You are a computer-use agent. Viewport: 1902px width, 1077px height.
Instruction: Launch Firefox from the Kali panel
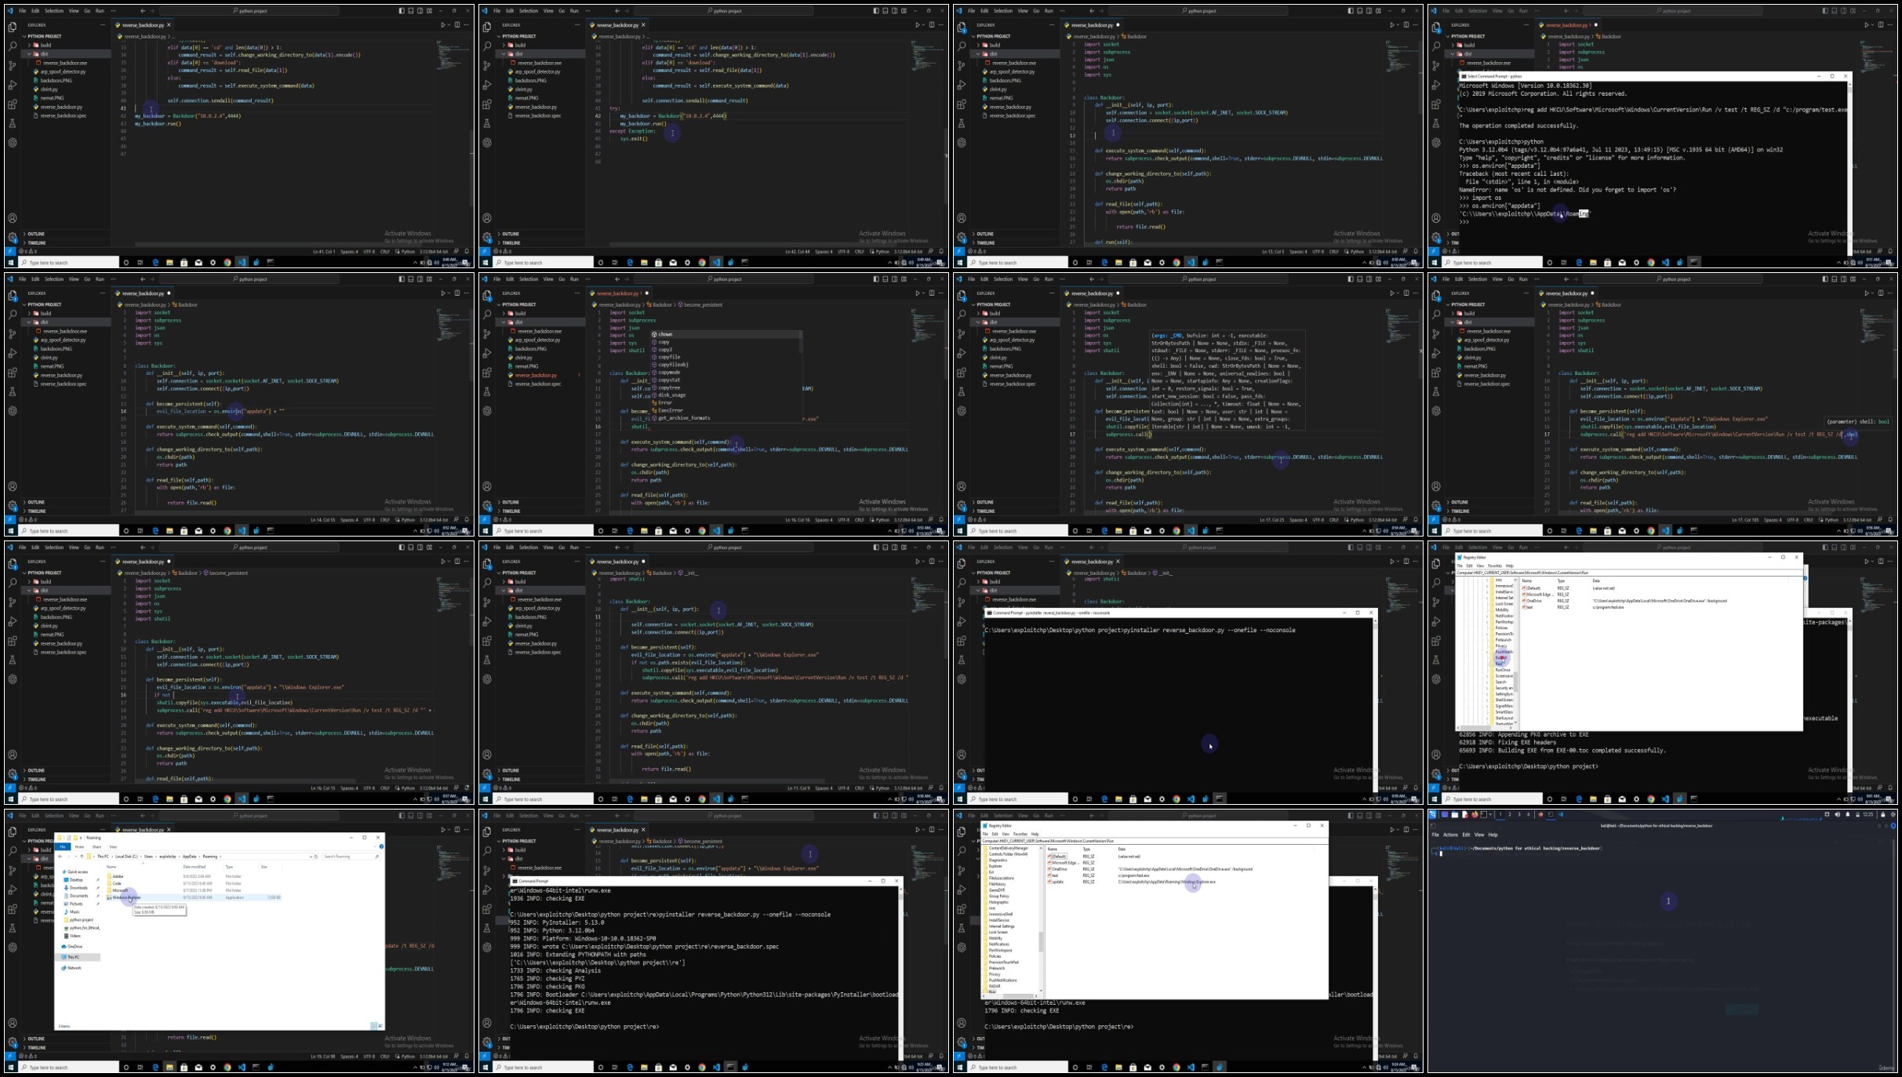point(1475,814)
